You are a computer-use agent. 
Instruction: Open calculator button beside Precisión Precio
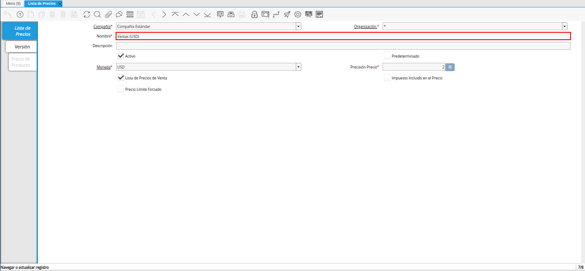click(x=450, y=67)
